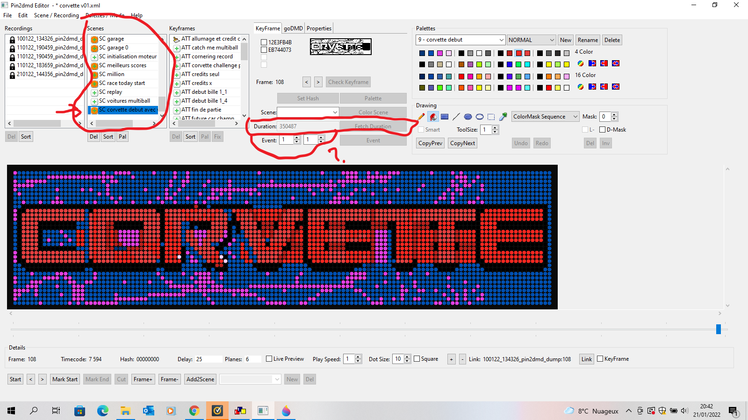Increase ToolSize with the up arrow
This screenshot has height=420, width=748.
(495, 127)
